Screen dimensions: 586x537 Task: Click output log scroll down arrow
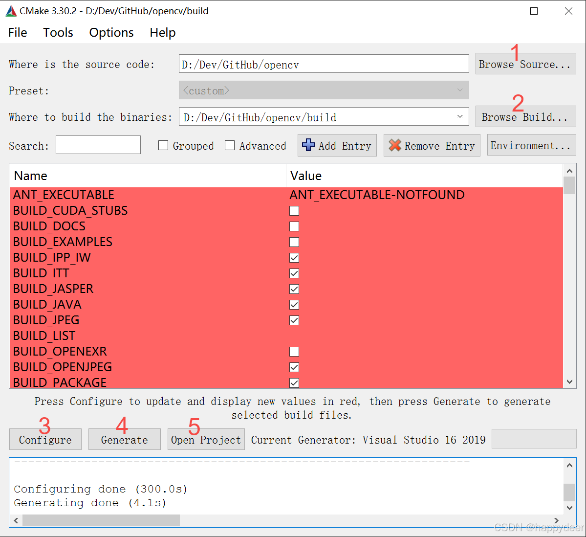click(x=569, y=508)
